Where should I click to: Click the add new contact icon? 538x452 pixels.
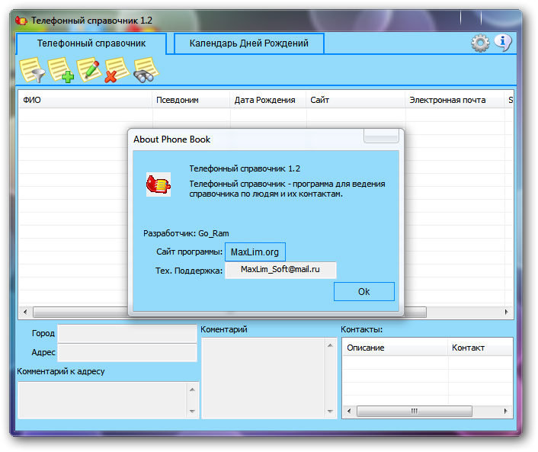[61, 71]
